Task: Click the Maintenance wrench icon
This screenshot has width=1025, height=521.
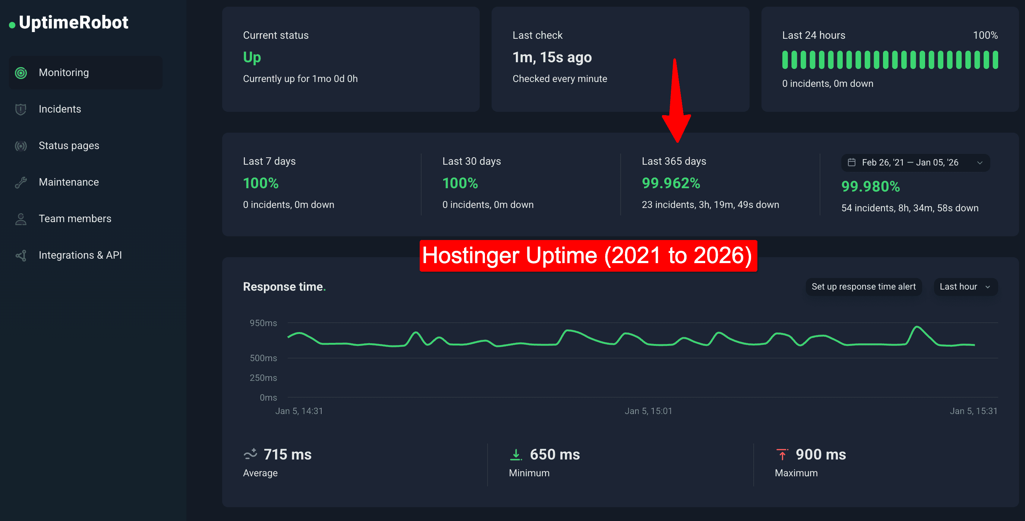Action: pyautogui.click(x=21, y=182)
